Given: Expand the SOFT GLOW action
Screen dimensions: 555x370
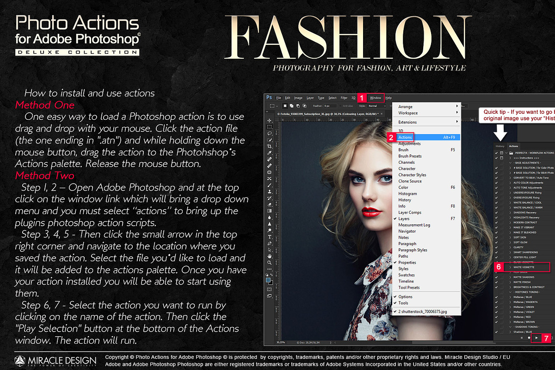Looking at the screenshot, I should coord(510,242).
